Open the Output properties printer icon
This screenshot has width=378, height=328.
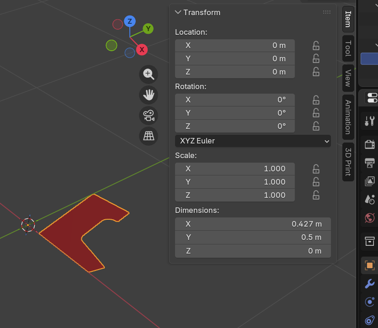click(x=369, y=163)
